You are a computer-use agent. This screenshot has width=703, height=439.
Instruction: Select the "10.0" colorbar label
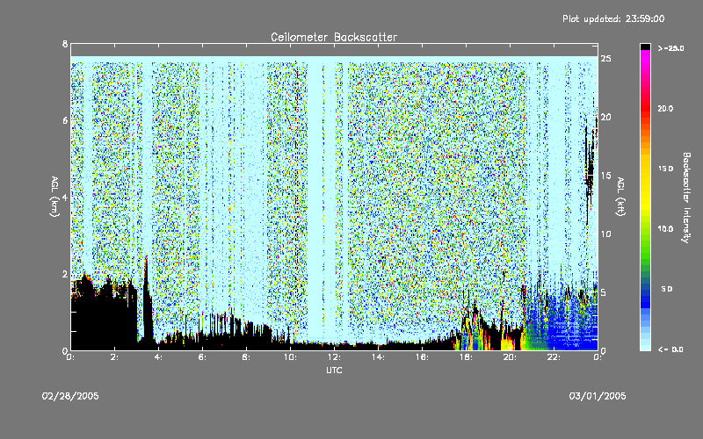(665, 228)
